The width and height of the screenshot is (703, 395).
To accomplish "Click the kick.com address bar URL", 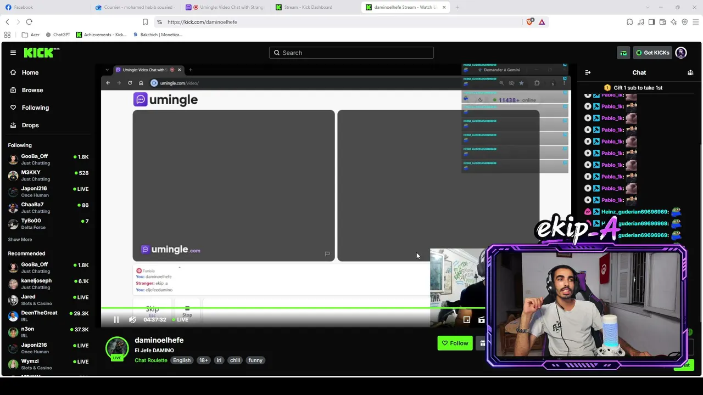I will click(202, 22).
